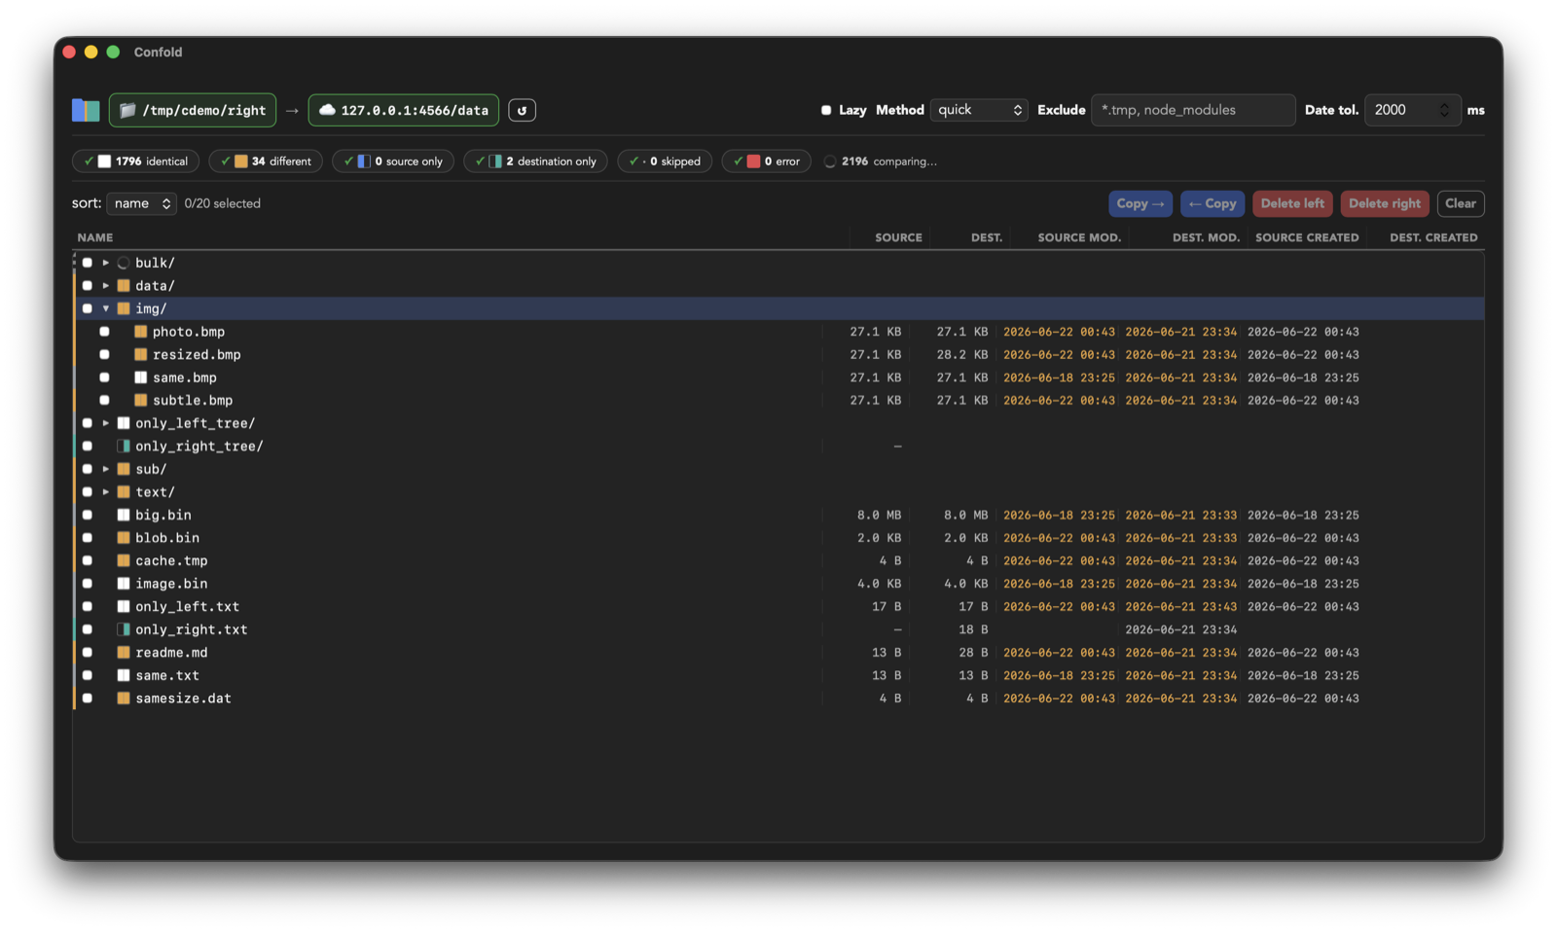Click the Delete left button
Image resolution: width=1557 pixels, height=932 pixels.
pyautogui.click(x=1292, y=203)
